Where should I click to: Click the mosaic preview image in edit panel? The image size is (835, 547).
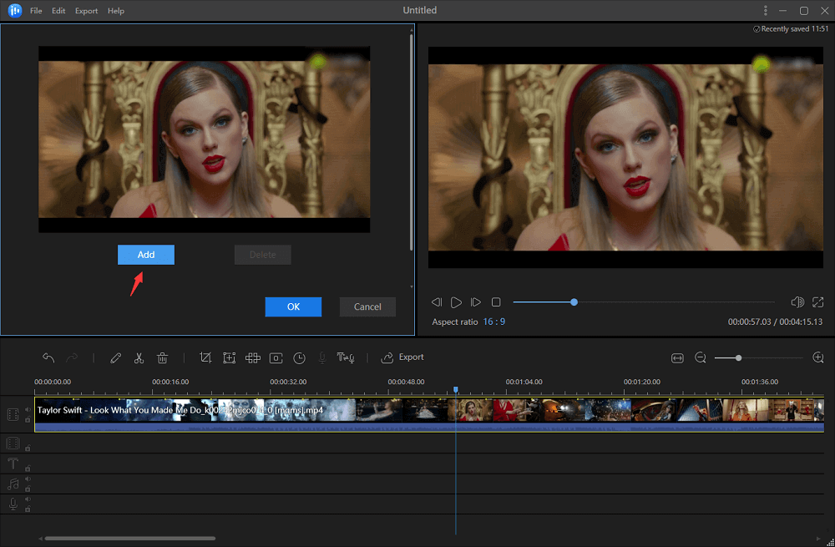[x=204, y=139]
